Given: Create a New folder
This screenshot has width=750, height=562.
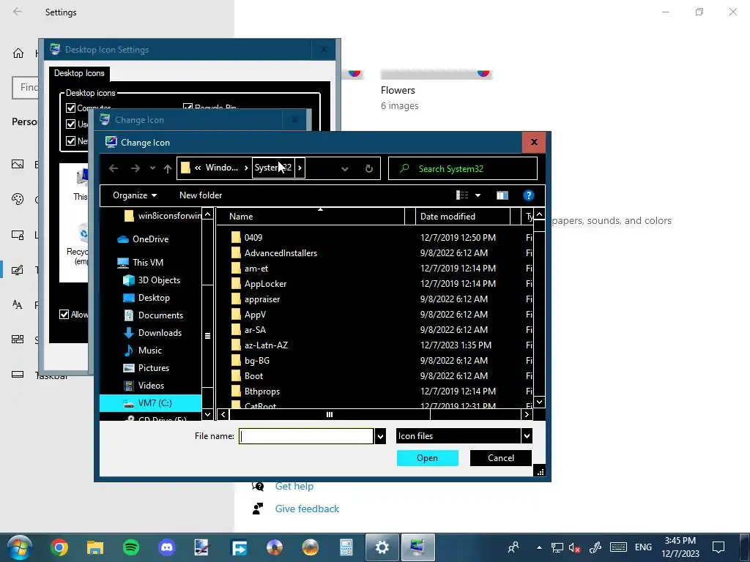Looking at the screenshot, I should click(x=201, y=195).
